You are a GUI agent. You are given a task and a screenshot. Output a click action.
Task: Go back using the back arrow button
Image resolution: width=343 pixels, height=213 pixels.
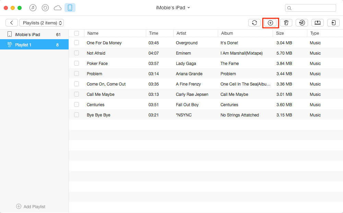click(12, 23)
